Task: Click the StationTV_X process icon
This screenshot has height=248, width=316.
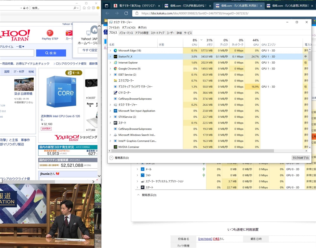Action: (115, 57)
